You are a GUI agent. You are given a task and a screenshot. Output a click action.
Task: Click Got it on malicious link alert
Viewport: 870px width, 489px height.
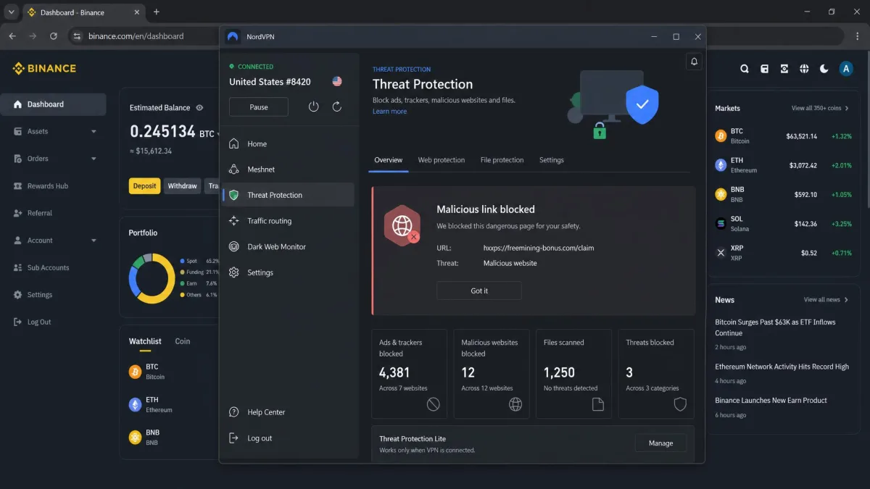(479, 291)
